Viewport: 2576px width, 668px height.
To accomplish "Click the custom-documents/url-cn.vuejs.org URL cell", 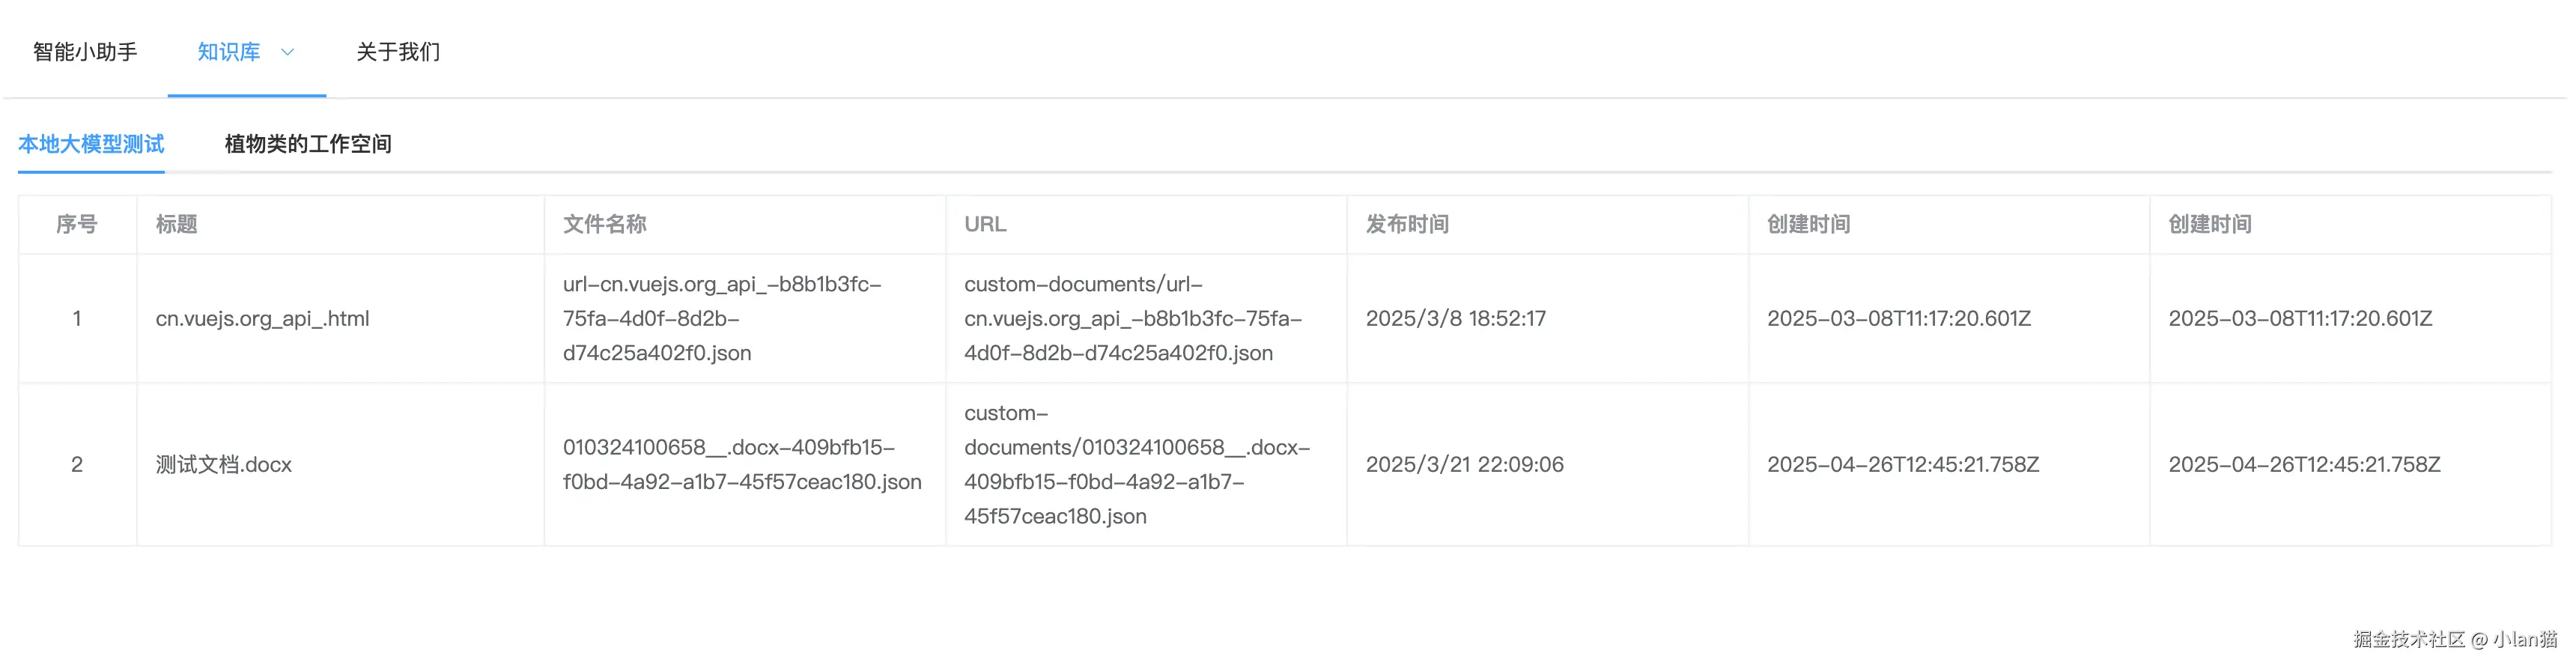I will [x=1132, y=319].
